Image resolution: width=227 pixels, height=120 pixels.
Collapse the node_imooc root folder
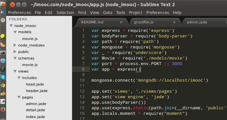(x=11, y=26)
